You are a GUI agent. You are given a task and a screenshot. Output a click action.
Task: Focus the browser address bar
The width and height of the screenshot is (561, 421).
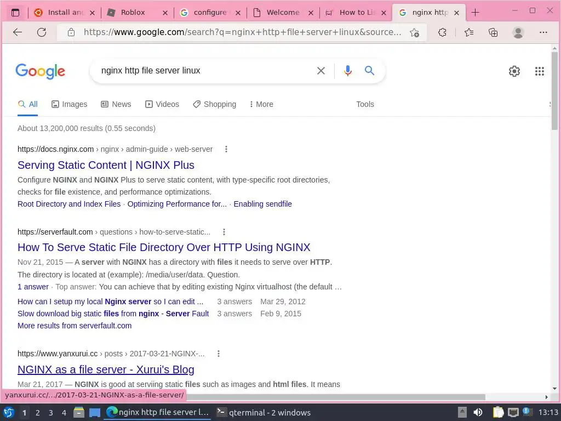point(242,32)
